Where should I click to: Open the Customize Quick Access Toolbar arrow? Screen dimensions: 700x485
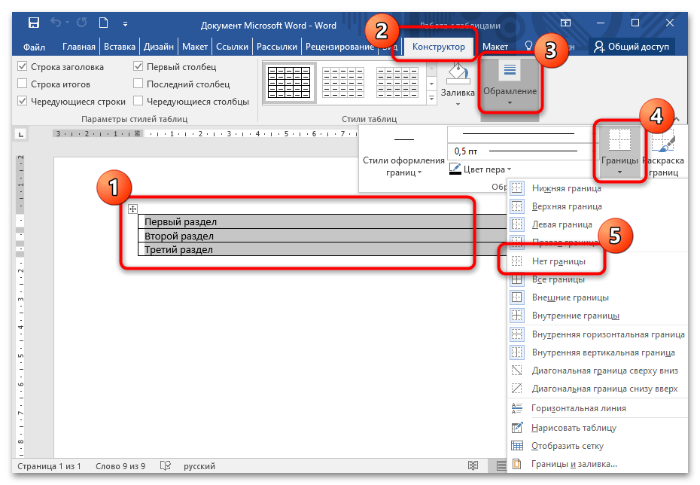126,23
